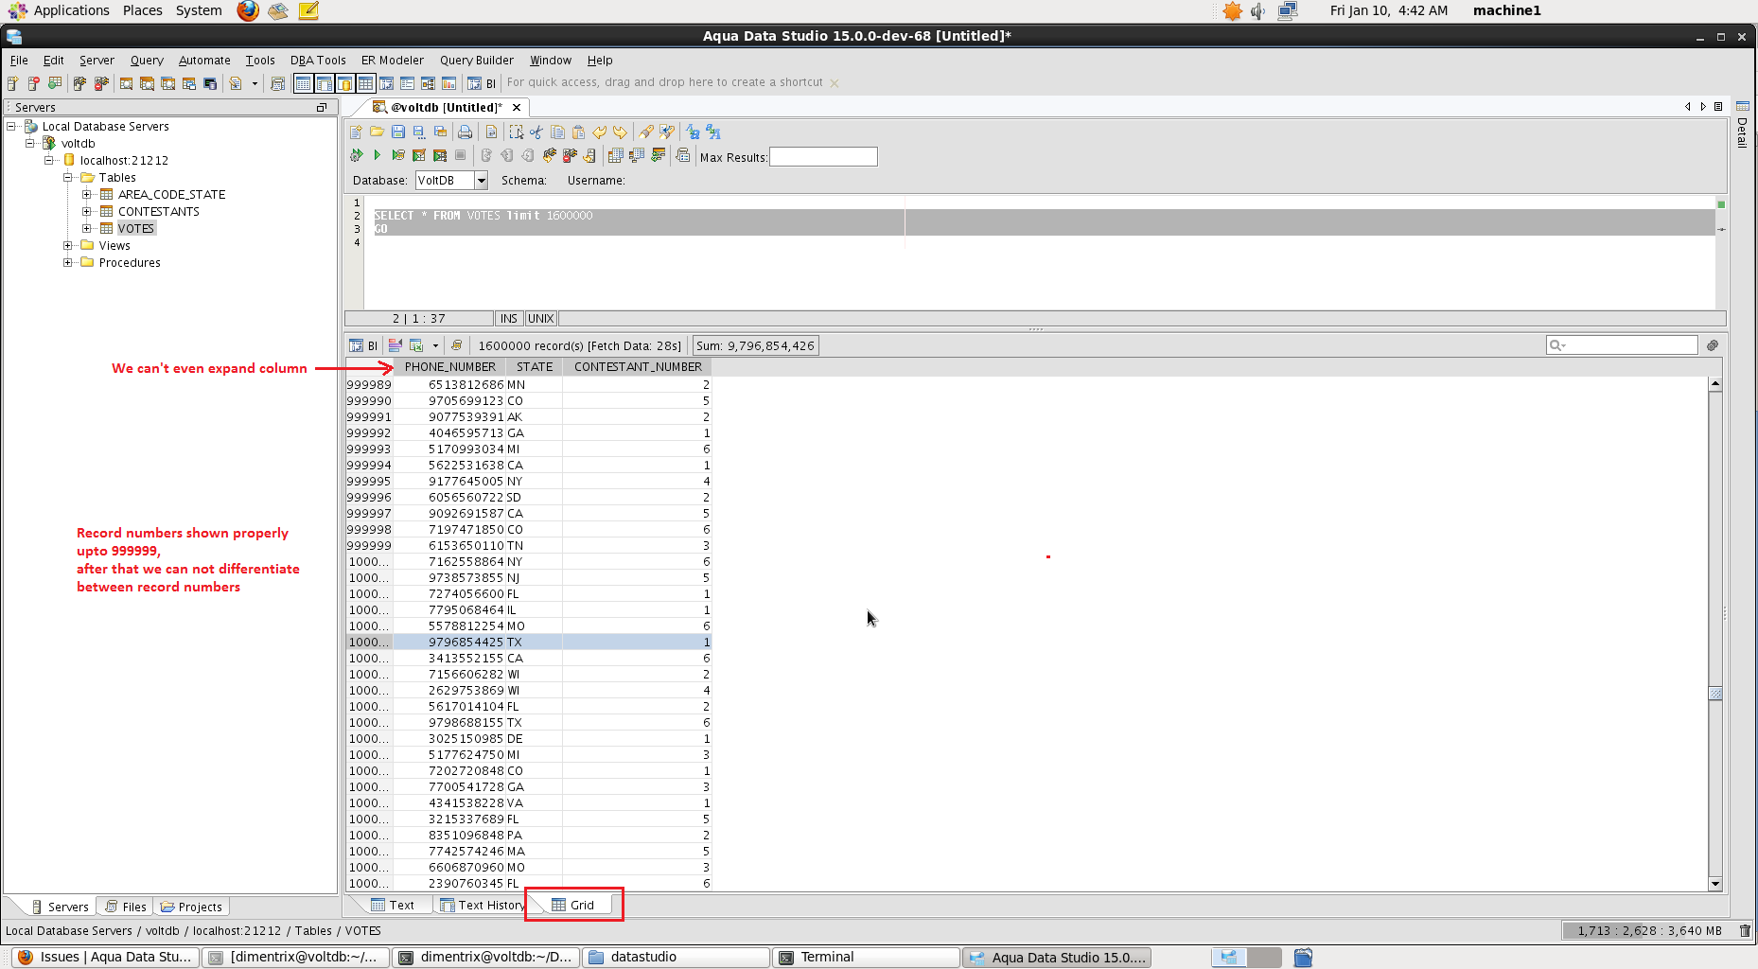Toggle the fourth grid layout view button
This screenshot has width=1758, height=969.
point(365,83)
